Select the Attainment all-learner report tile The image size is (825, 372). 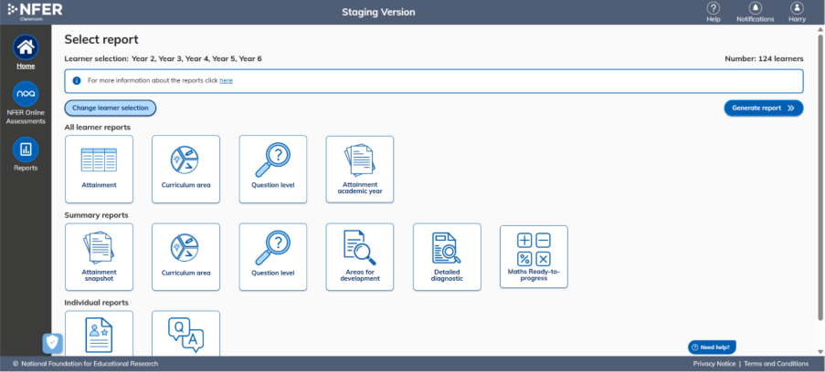coord(99,170)
